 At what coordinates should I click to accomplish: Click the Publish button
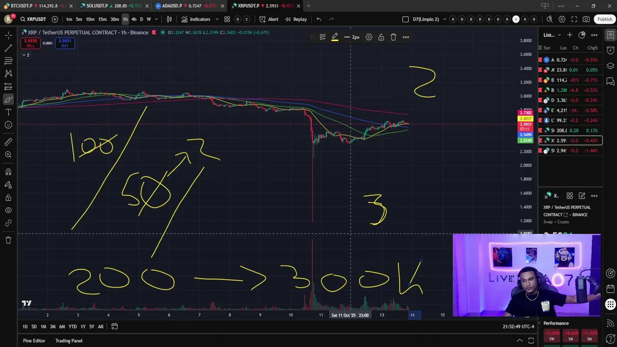click(x=604, y=19)
